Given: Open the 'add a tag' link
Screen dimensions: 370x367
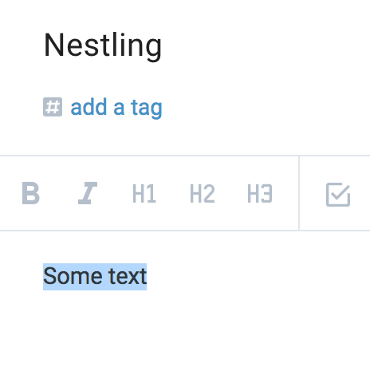Looking at the screenshot, I should tap(116, 108).
